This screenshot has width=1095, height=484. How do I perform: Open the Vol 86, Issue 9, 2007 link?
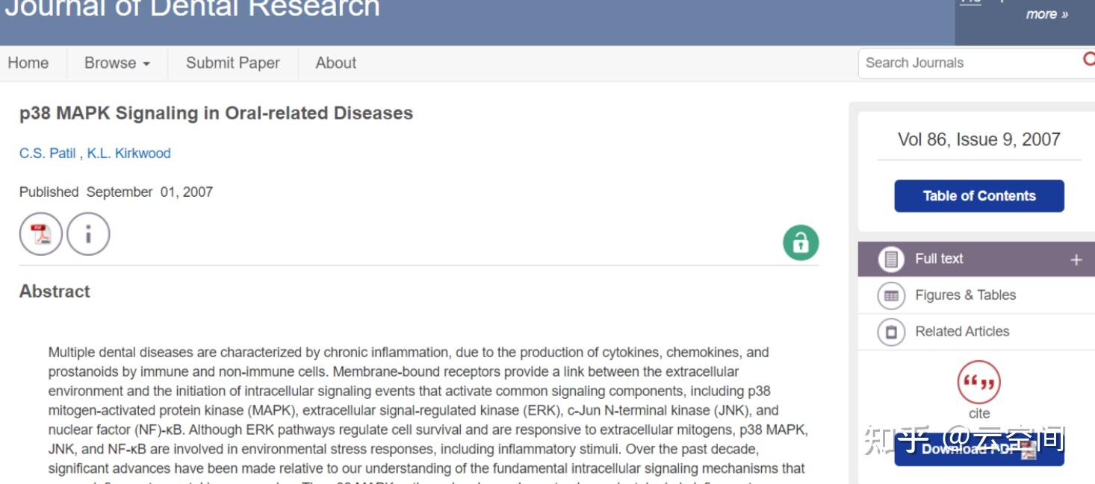point(978,139)
